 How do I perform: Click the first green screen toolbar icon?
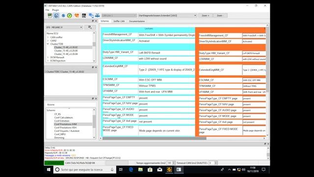[50, 15]
